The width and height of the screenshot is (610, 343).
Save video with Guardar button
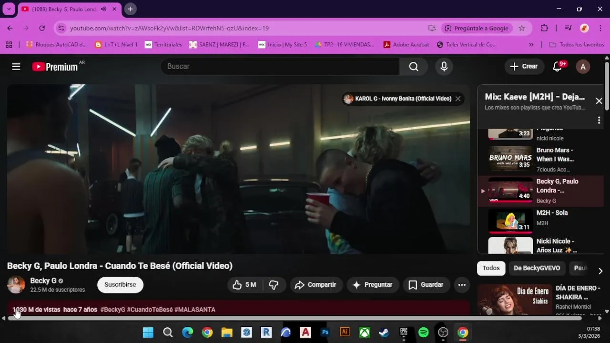point(426,285)
